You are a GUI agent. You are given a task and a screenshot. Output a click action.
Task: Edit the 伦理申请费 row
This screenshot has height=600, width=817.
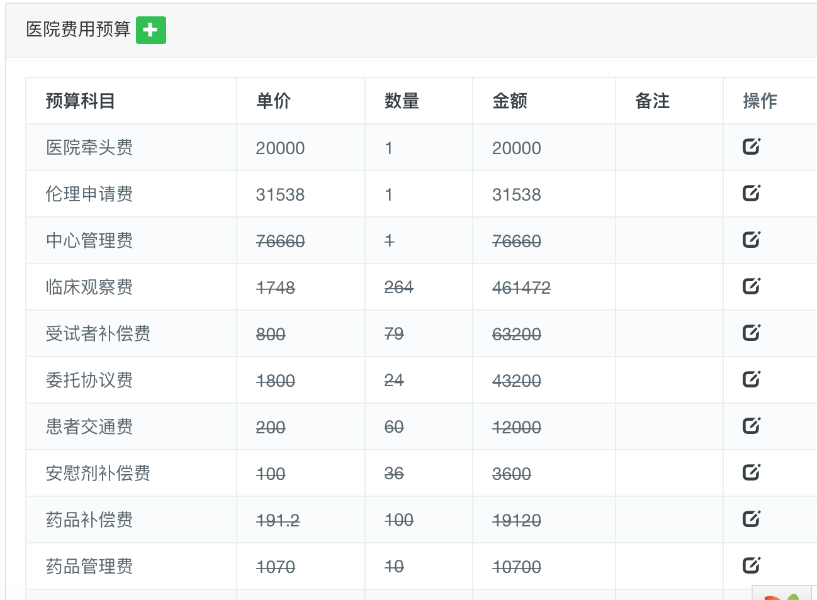752,193
